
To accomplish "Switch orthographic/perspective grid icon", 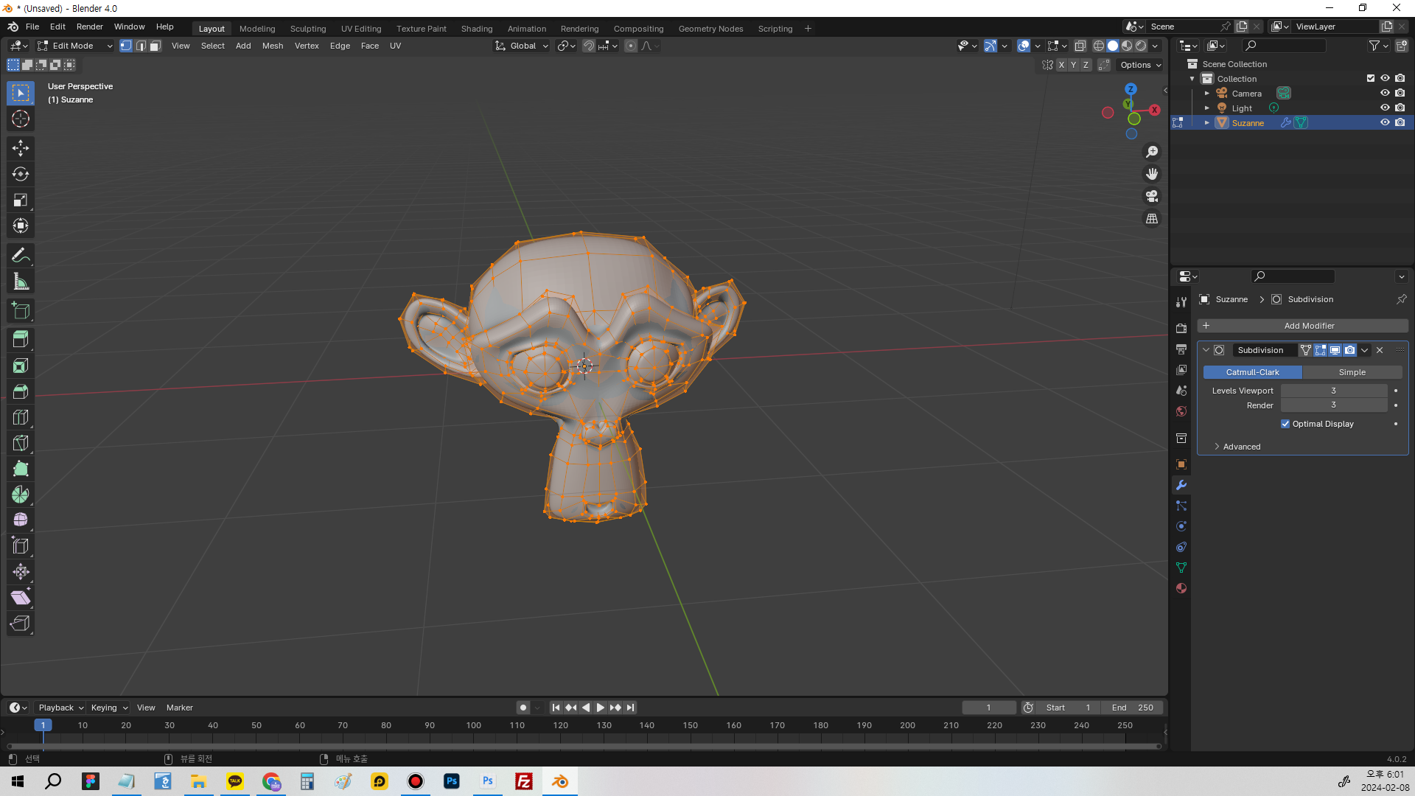I will point(1152,219).
